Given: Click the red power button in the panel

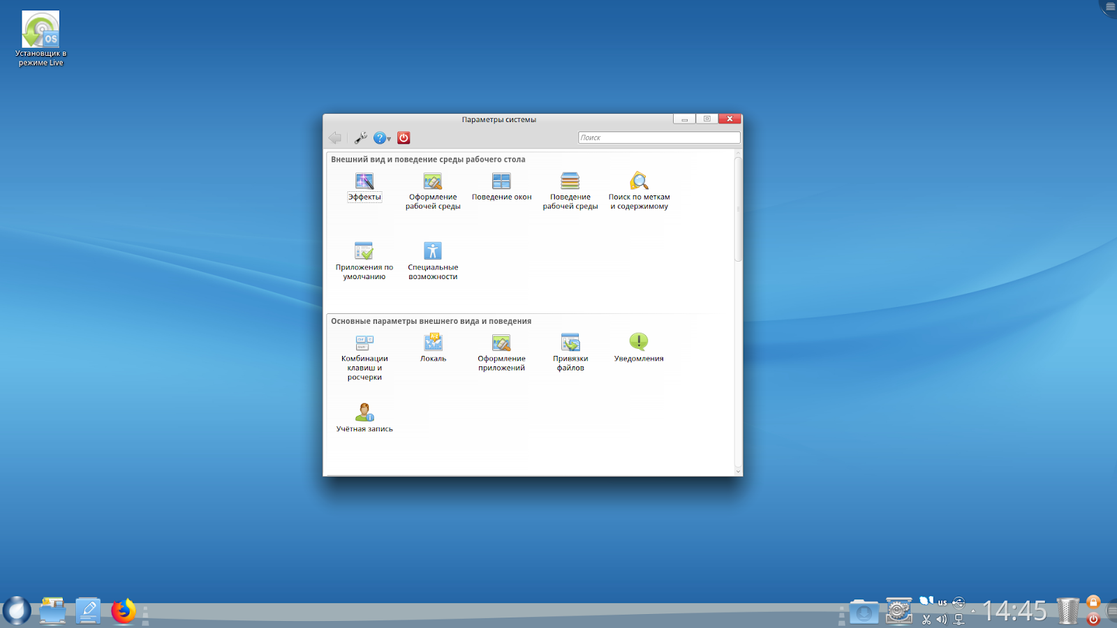Looking at the screenshot, I should pos(1093,618).
